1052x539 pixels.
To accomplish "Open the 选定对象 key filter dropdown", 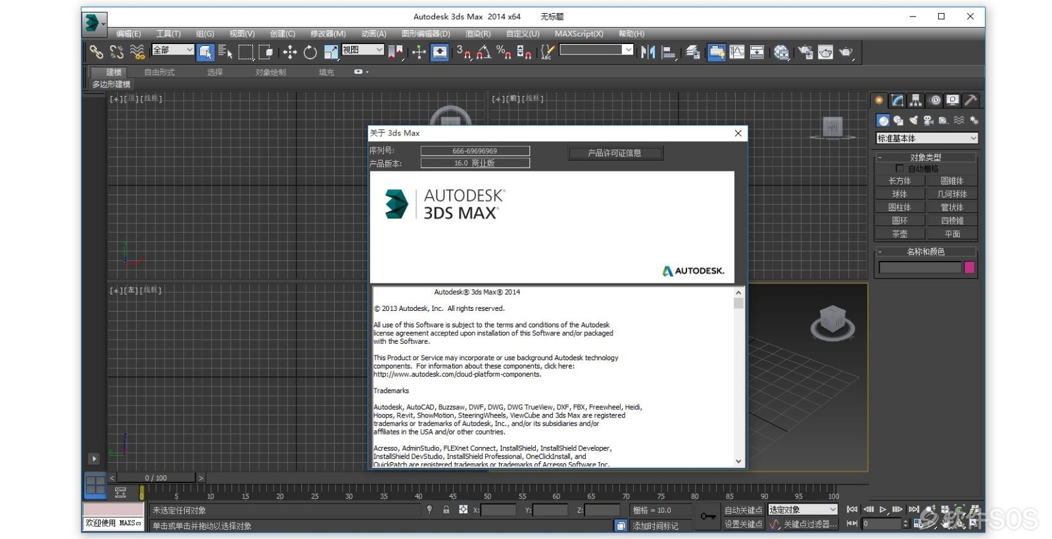I will pos(803,509).
